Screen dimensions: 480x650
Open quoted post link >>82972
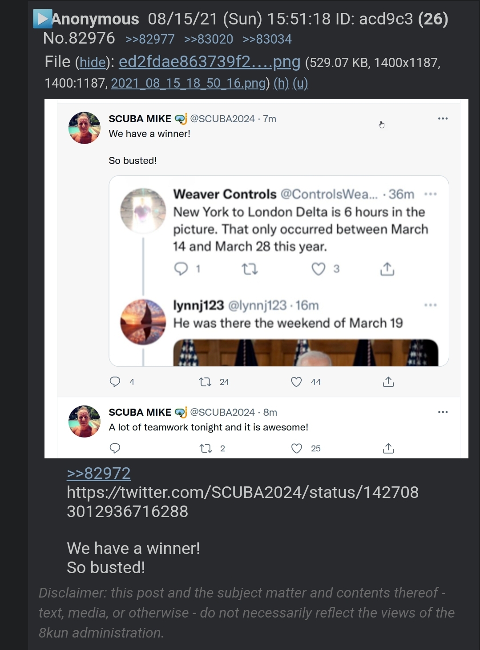tap(99, 473)
